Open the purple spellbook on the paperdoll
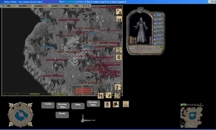The width and height of the screenshot is (216, 130). tap(151, 40)
